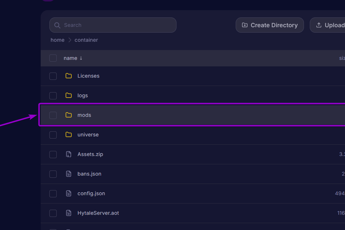
Task: Click the folder icon on the mods row
Action: click(69, 115)
